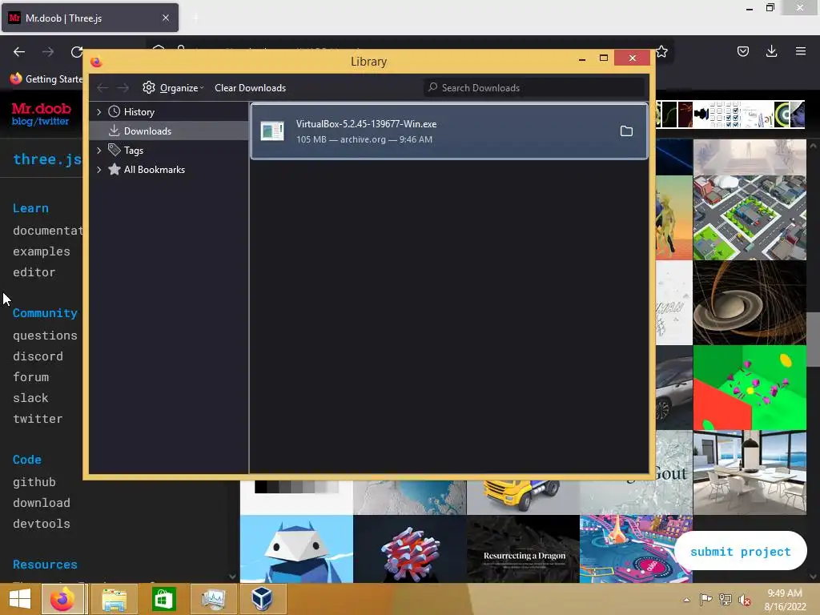
Task: Select History in the Library sidebar
Action: pos(168,112)
